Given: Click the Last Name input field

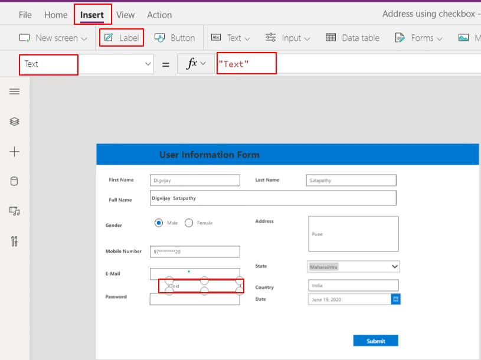Looking at the screenshot, I should 351,181.
